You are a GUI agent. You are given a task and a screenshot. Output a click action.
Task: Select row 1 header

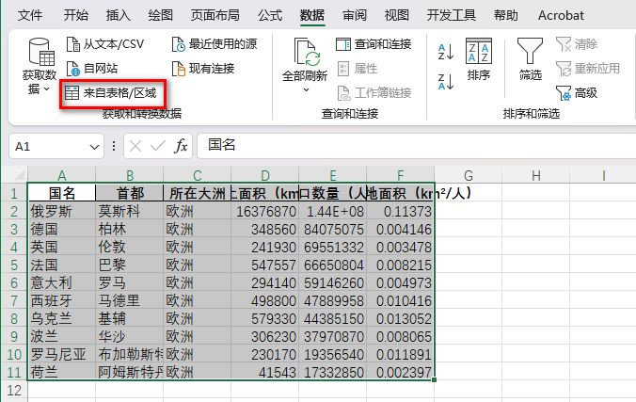14,193
